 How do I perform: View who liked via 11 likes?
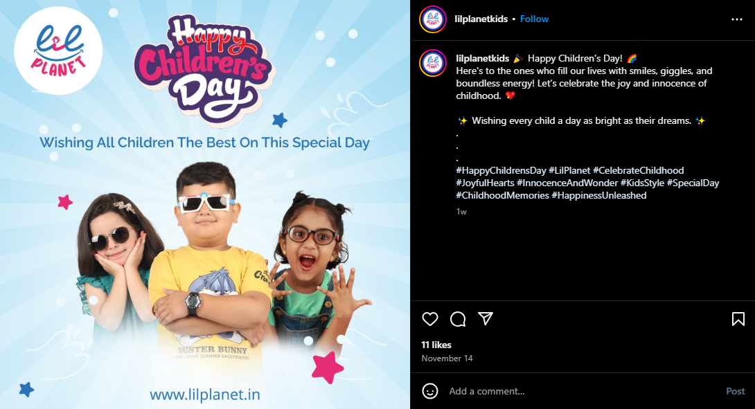point(436,345)
